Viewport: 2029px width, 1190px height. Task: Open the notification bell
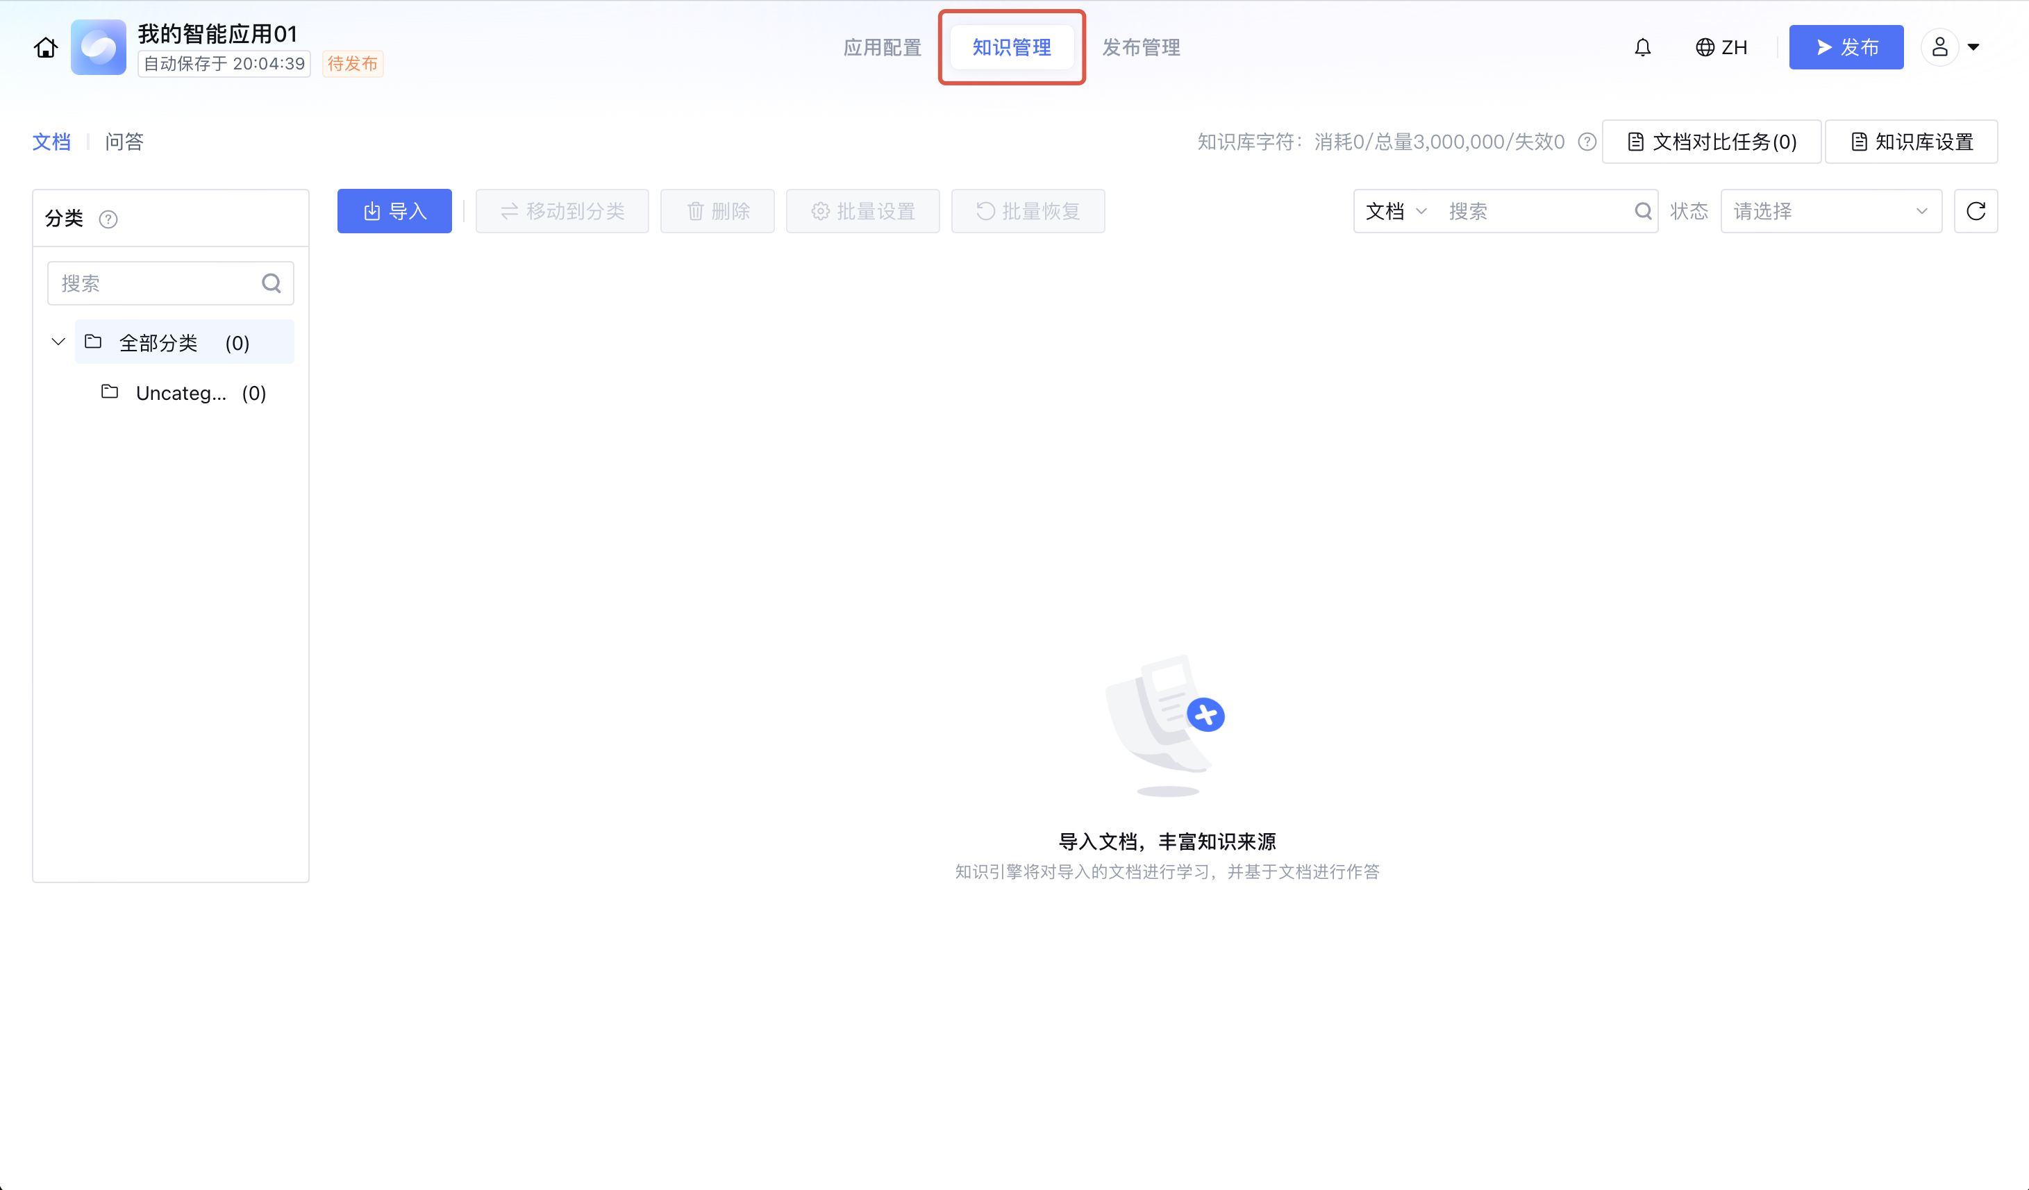[x=1642, y=47]
